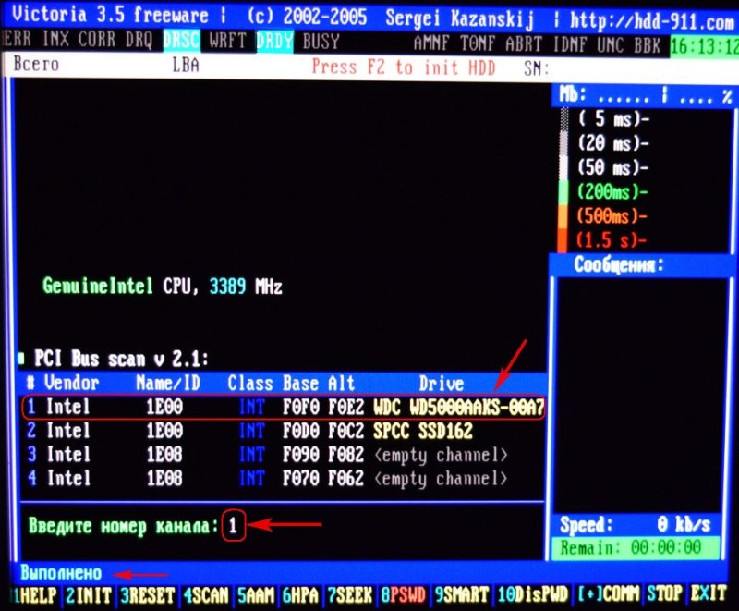739x611 pixels.
Task: Choose 3RESET in bottom bar
Action: (x=147, y=595)
